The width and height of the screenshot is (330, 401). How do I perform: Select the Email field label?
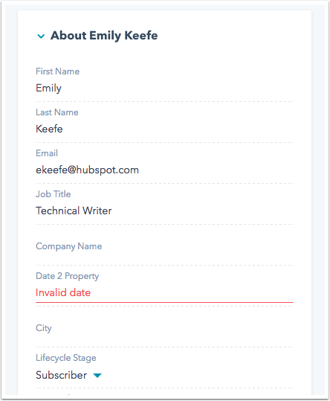[x=47, y=153]
